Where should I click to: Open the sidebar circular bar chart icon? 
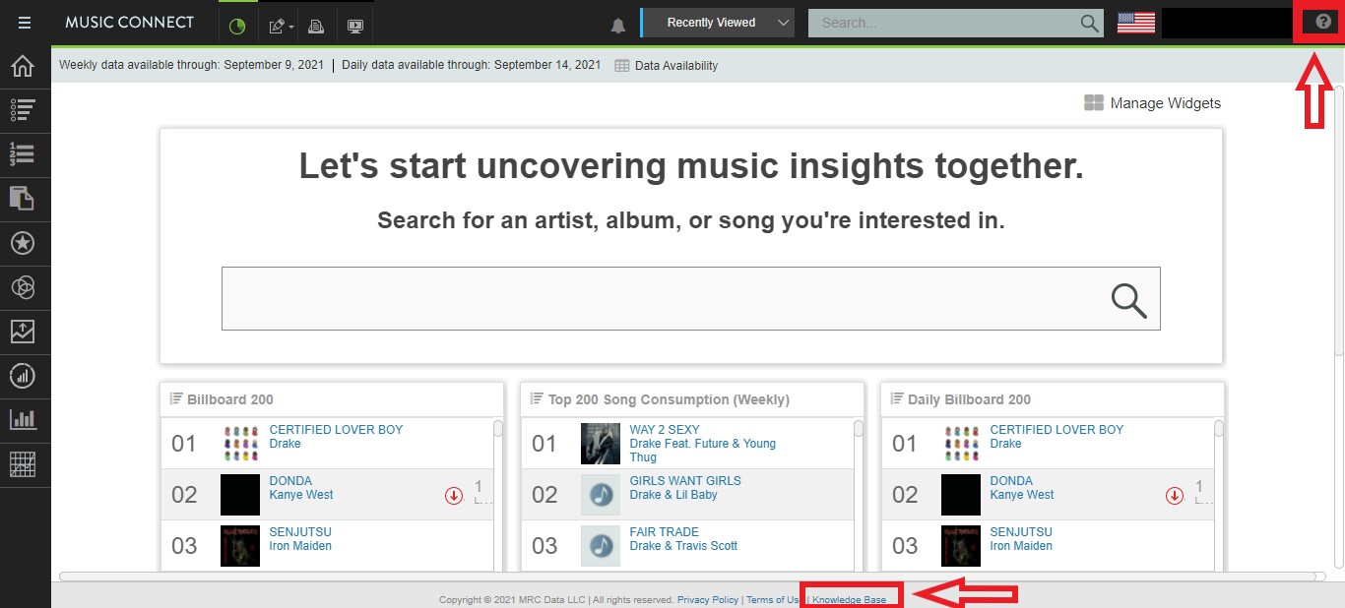point(23,376)
